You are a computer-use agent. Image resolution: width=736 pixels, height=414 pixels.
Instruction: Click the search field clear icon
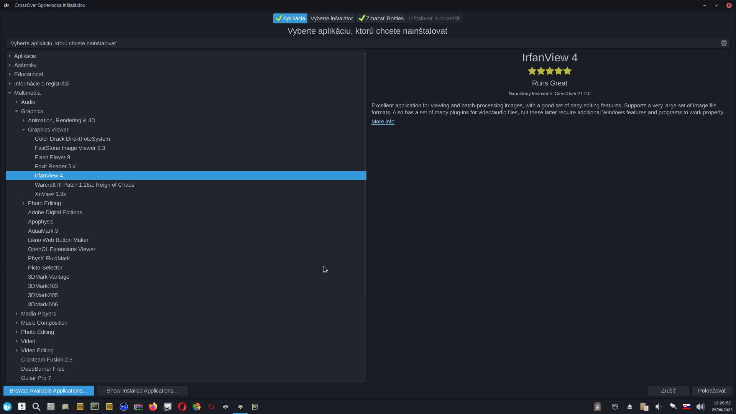(x=724, y=43)
